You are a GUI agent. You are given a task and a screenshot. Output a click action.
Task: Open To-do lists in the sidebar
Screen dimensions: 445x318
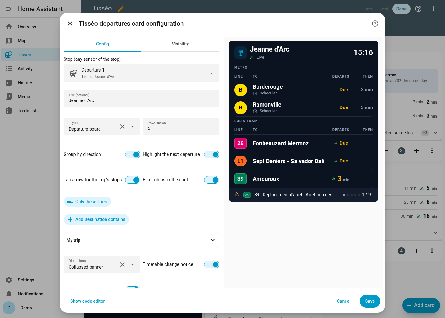31,111
